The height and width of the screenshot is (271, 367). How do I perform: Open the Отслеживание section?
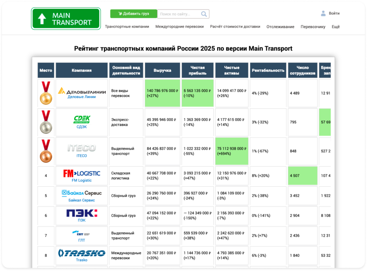(x=280, y=27)
